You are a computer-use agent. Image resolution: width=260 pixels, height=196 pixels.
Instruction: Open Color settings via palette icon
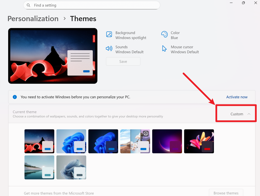point(164,34)
